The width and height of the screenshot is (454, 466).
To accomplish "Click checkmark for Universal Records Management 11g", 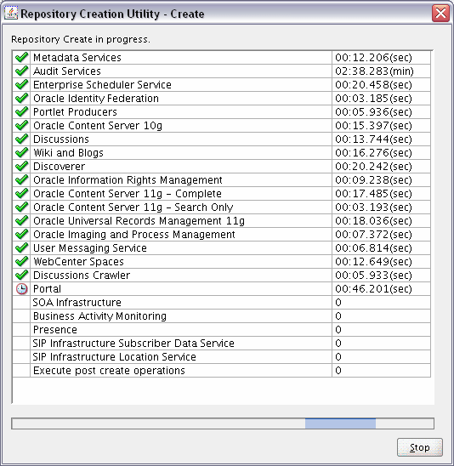I will pos(22,220).
